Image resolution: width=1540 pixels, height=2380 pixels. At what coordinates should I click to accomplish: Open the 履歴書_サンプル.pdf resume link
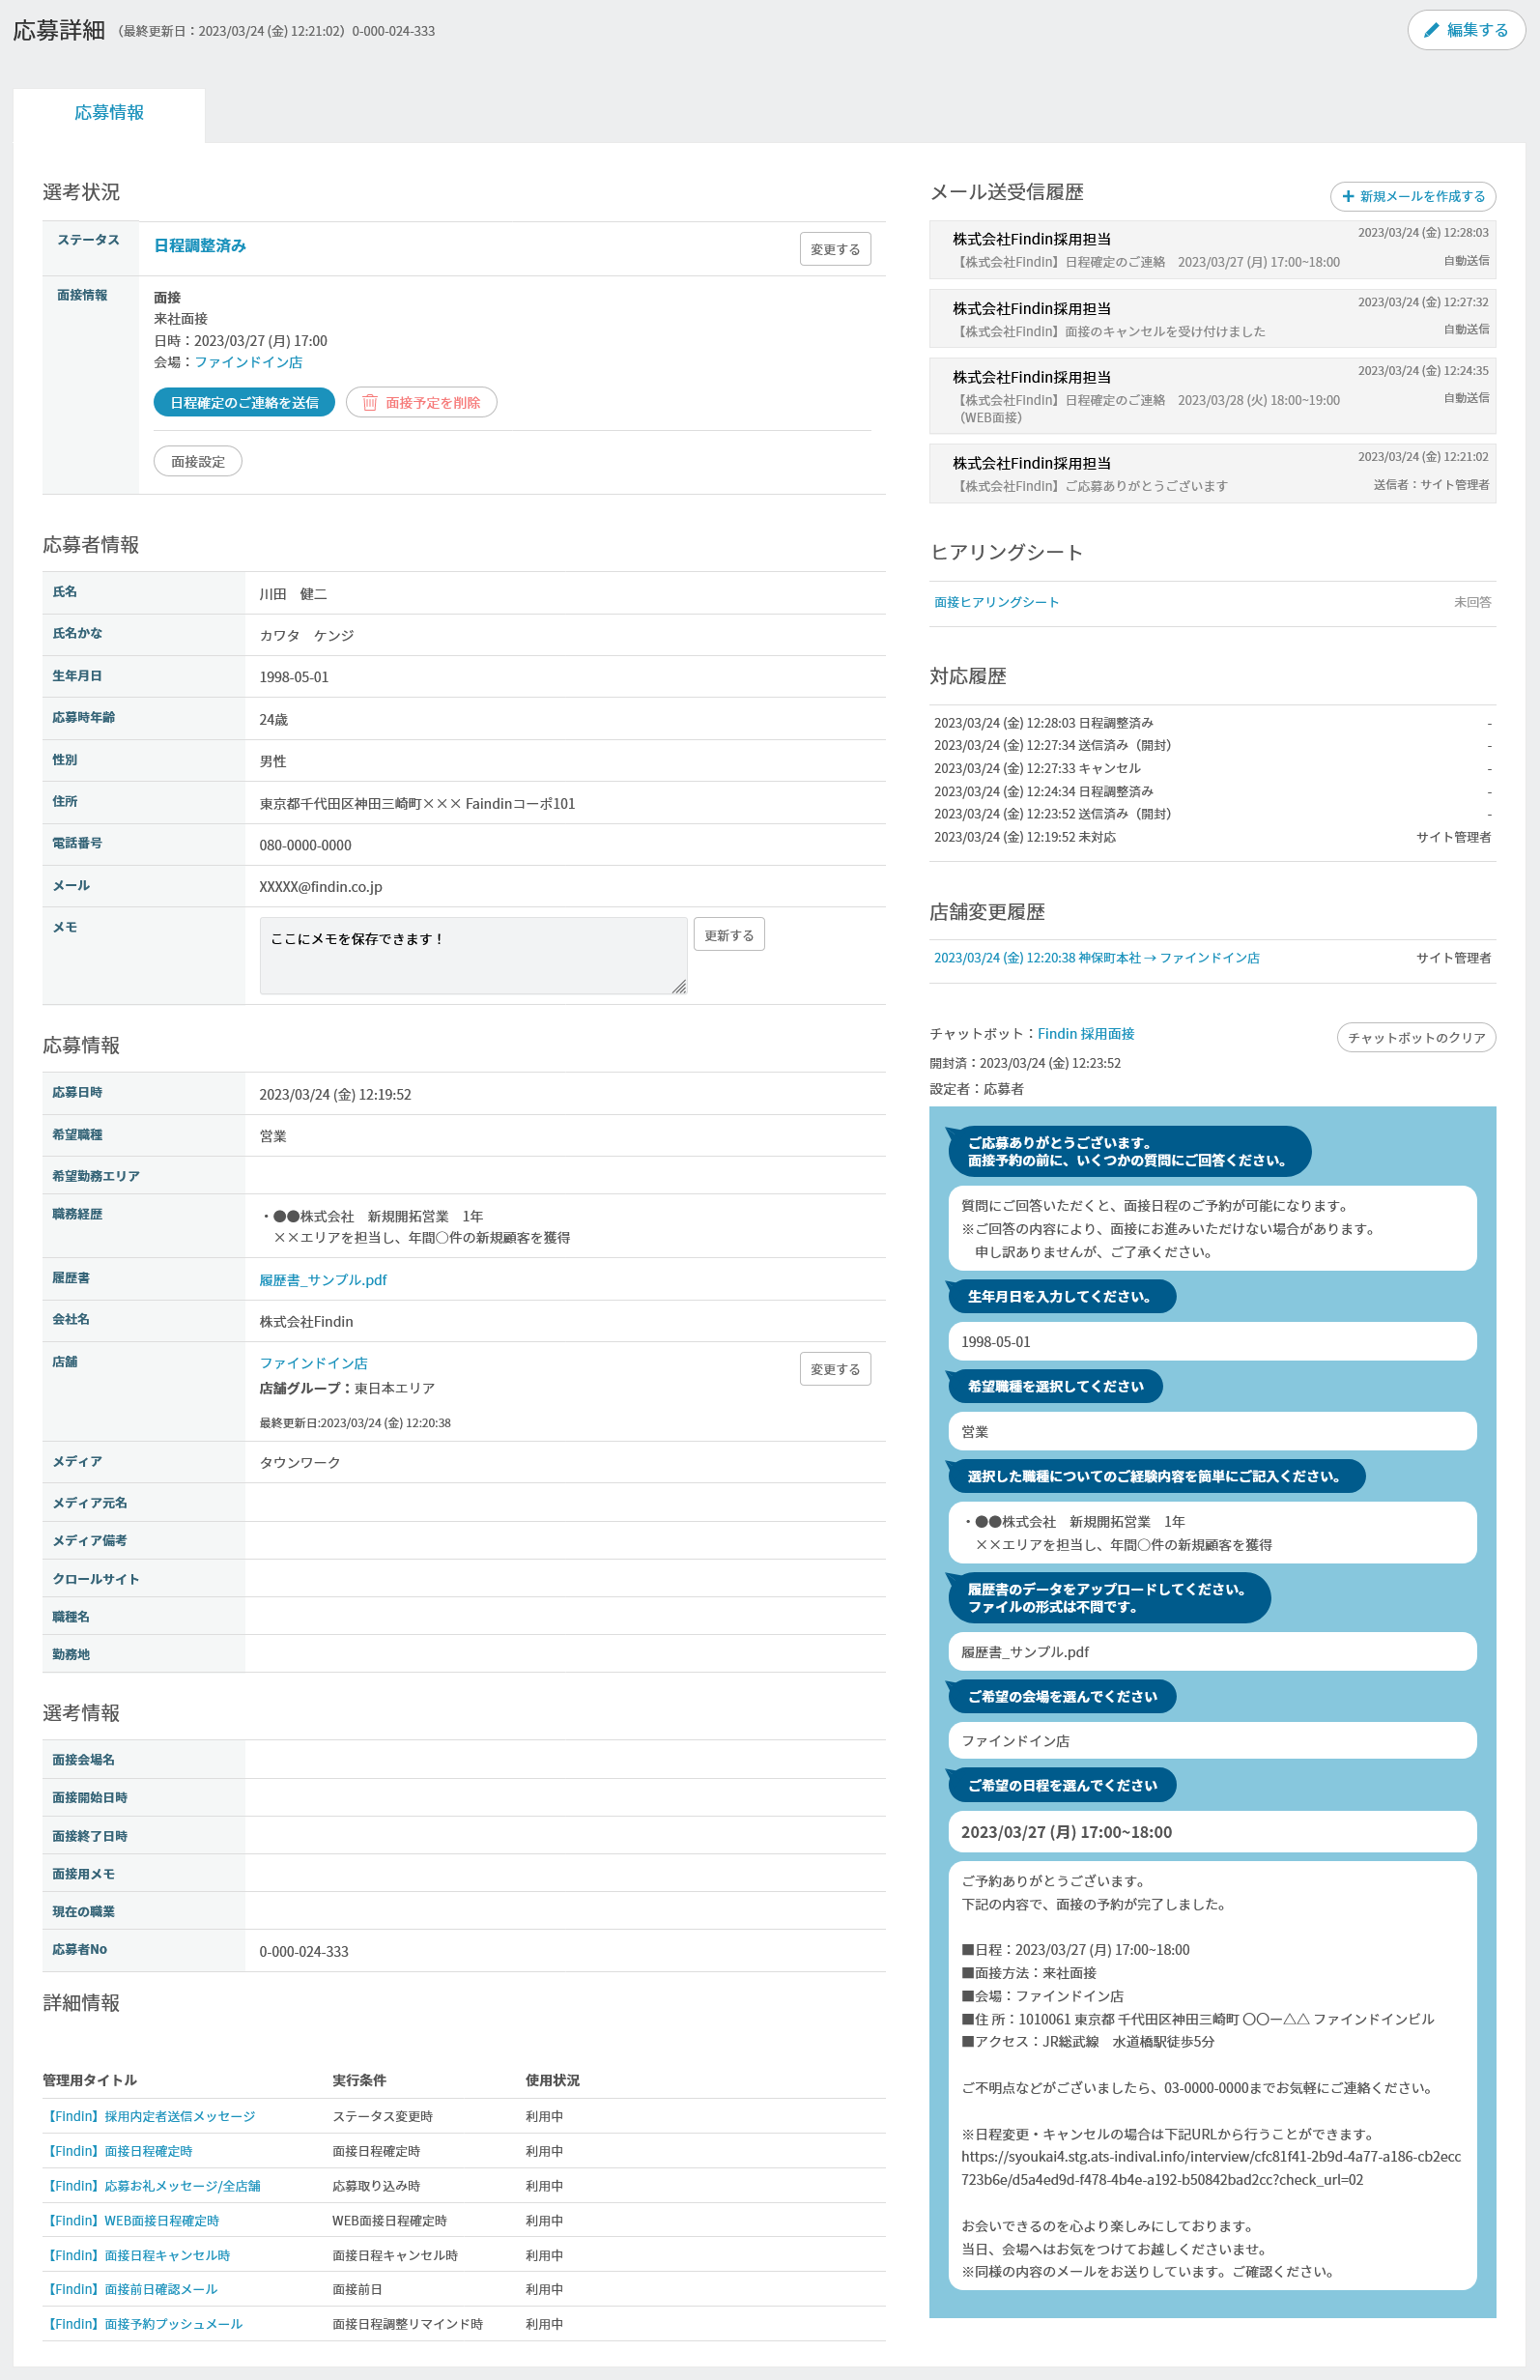click(x=323, y=1280)
